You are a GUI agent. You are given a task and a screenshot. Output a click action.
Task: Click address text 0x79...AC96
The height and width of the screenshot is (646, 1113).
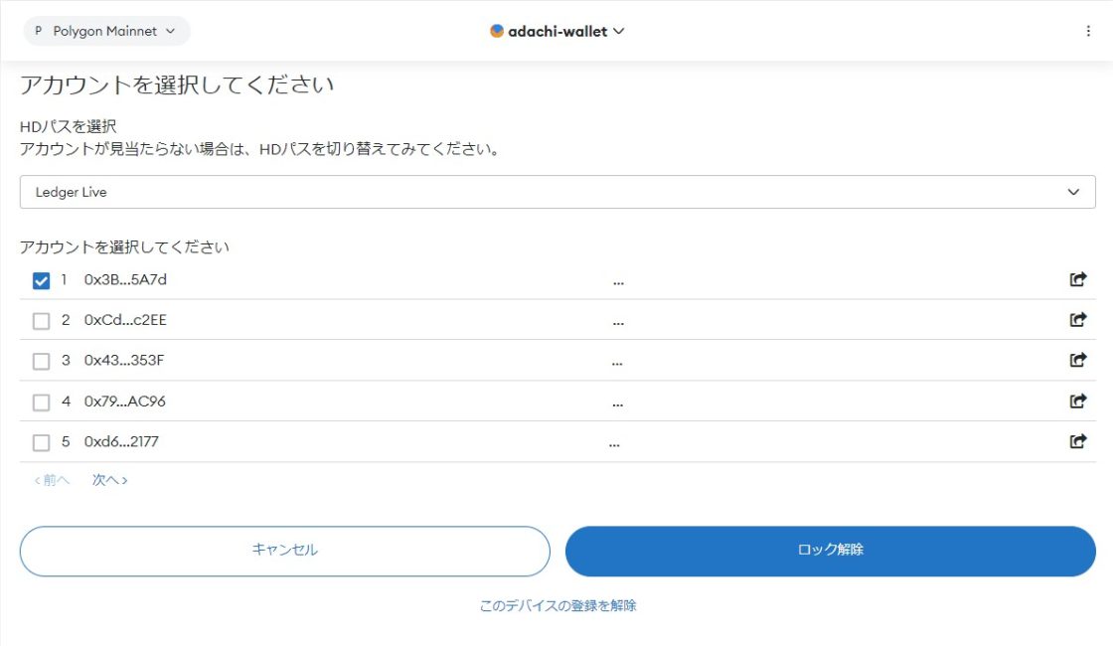[x=125, y=402]
